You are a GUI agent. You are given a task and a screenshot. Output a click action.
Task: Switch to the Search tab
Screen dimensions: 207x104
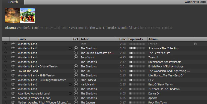pos(13,2)
